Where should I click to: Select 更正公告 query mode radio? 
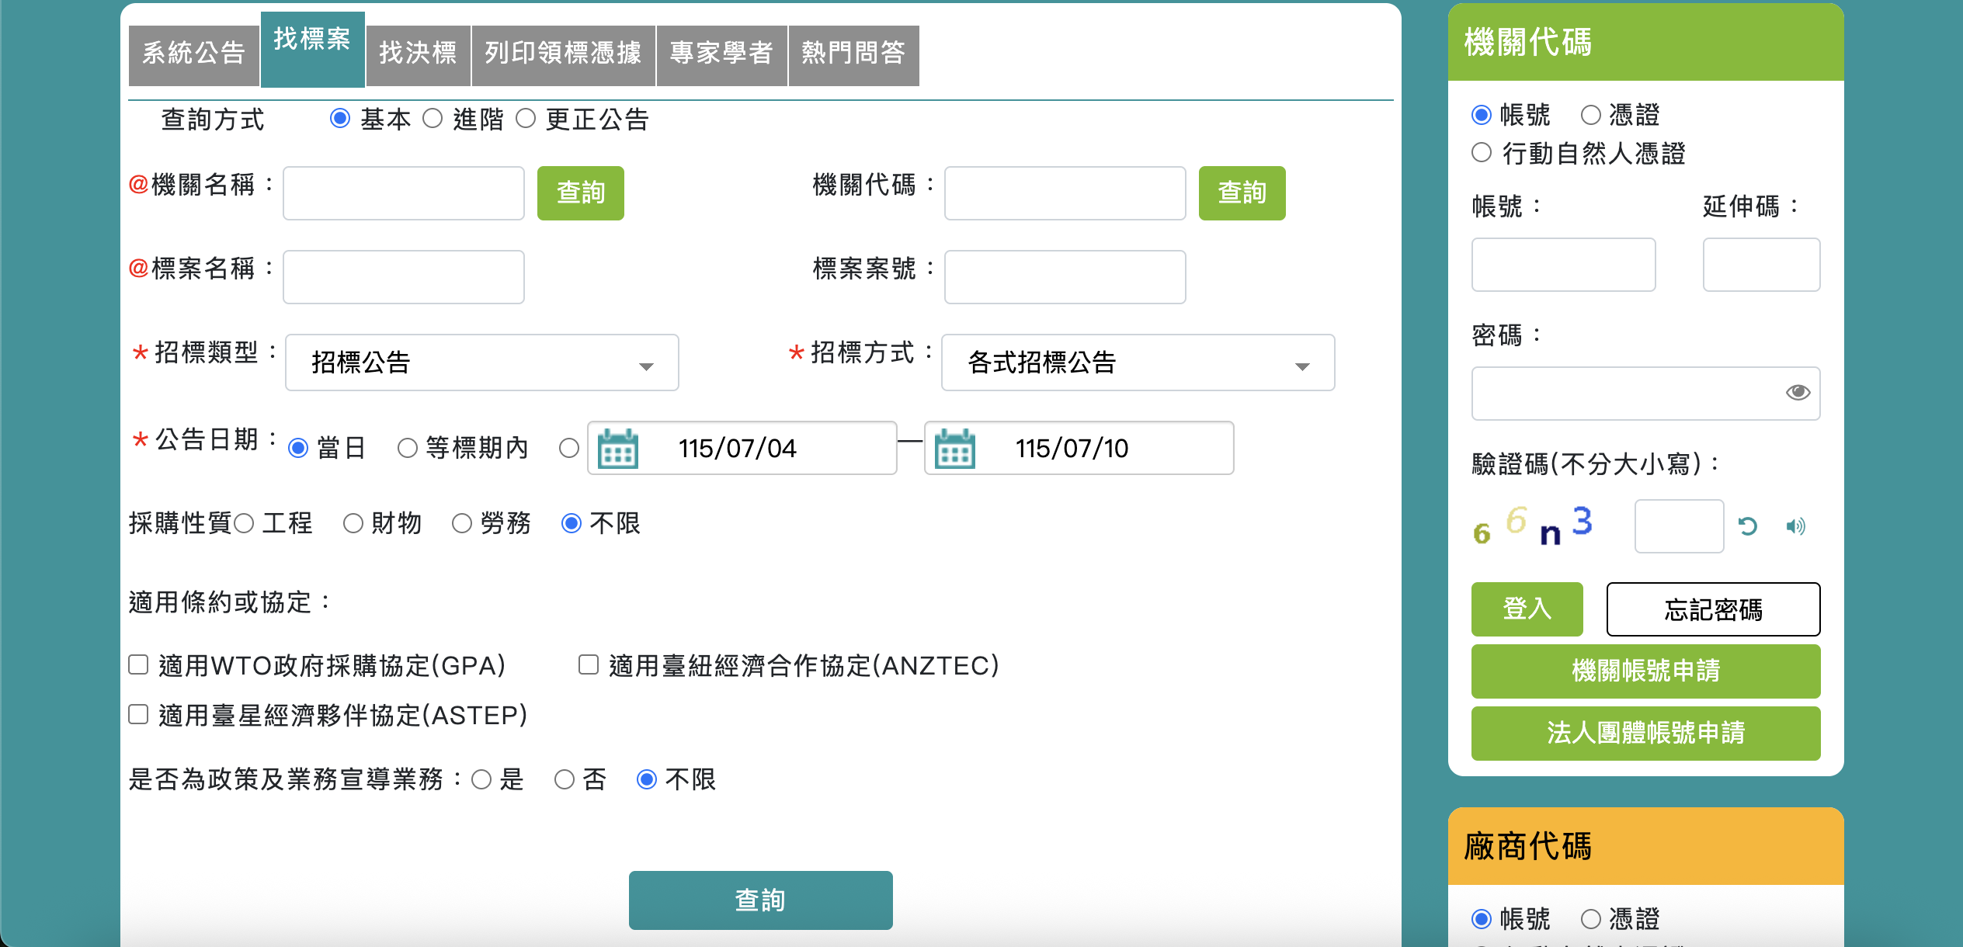[x=526, y=119]
